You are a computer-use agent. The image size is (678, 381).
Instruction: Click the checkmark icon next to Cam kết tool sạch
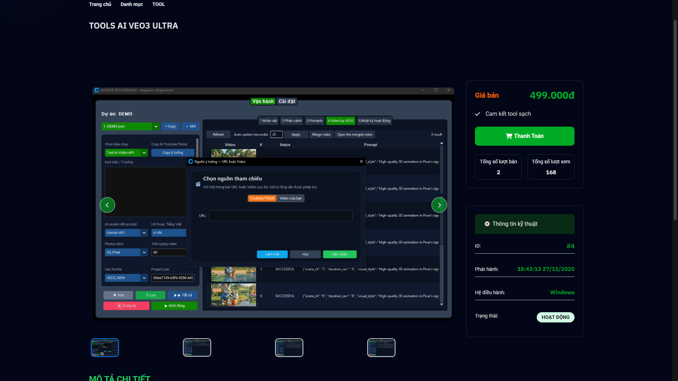pyautogui.click(x=477, y=114)
